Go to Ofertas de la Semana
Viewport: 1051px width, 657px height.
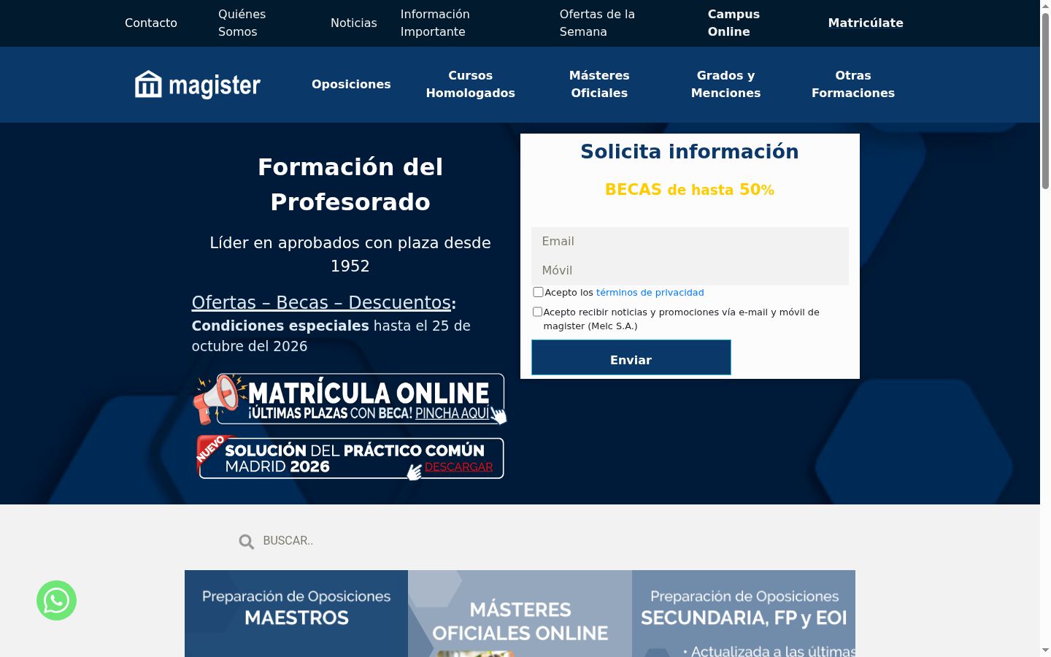[x=597, y=23]
